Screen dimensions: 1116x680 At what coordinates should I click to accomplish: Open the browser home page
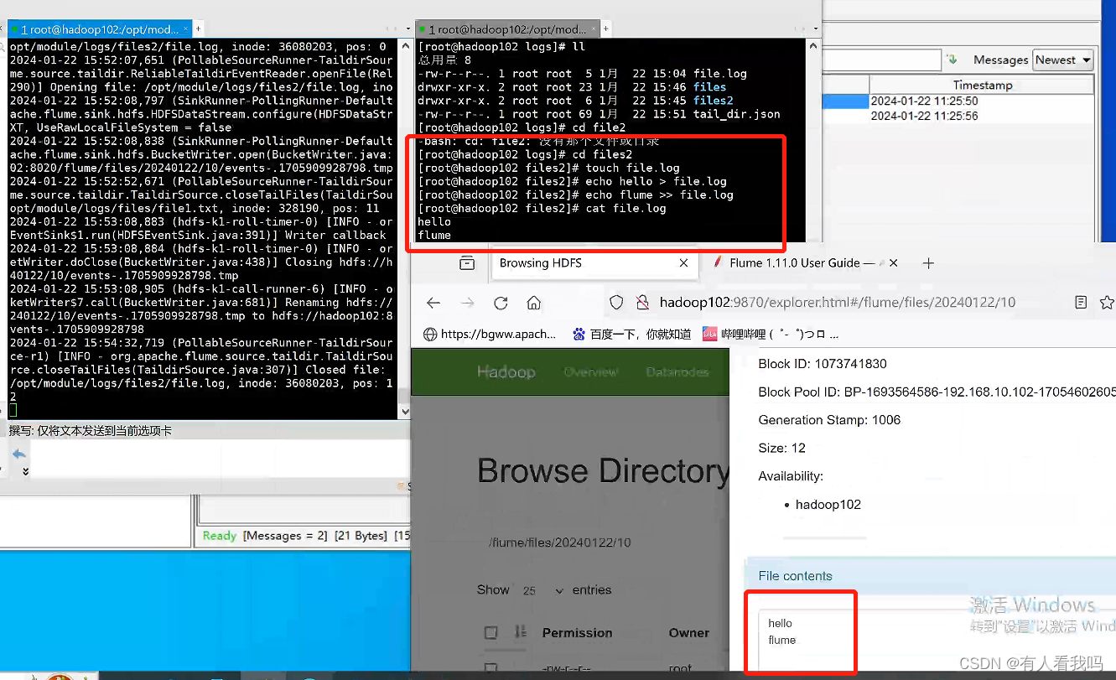pos(534,303)
